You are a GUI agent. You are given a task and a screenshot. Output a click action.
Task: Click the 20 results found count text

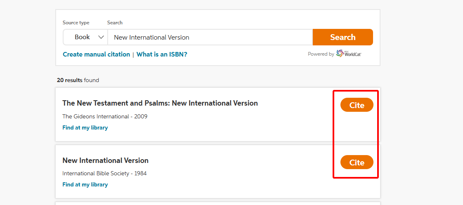point(78,80)
